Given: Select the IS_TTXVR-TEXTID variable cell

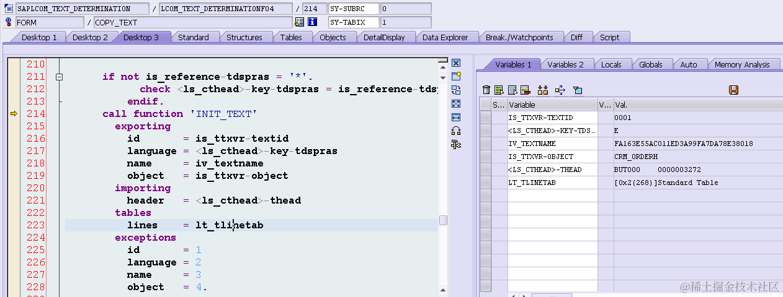Looking at the screenshot, I should coord(552,118).
